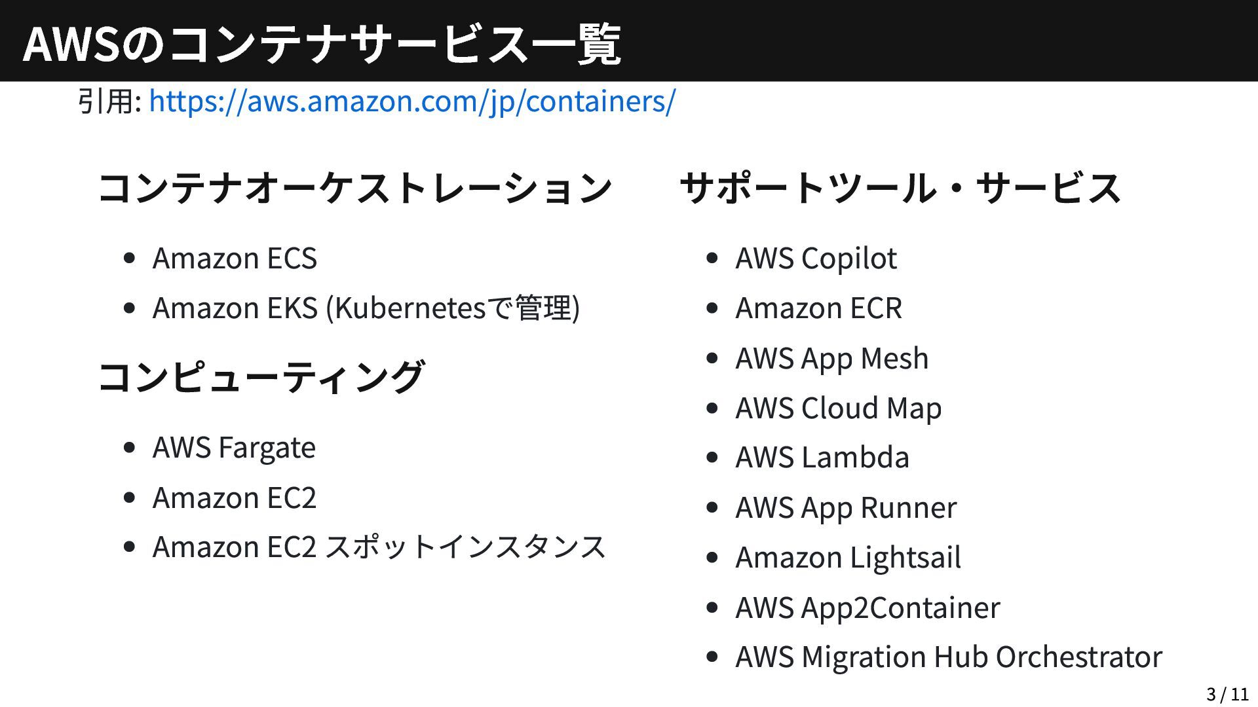Select the AWS Lambda bullet item

pos(822,457)
